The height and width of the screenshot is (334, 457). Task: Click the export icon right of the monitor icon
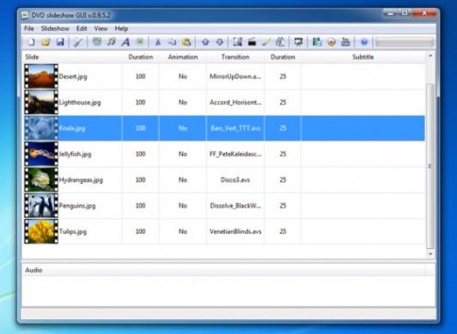point(317,42)
